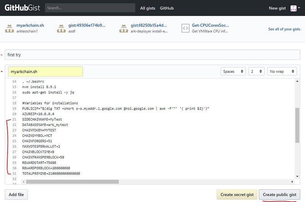
Task: Click the secret icon for gist:f8250b15a4d
Action: 124,28
